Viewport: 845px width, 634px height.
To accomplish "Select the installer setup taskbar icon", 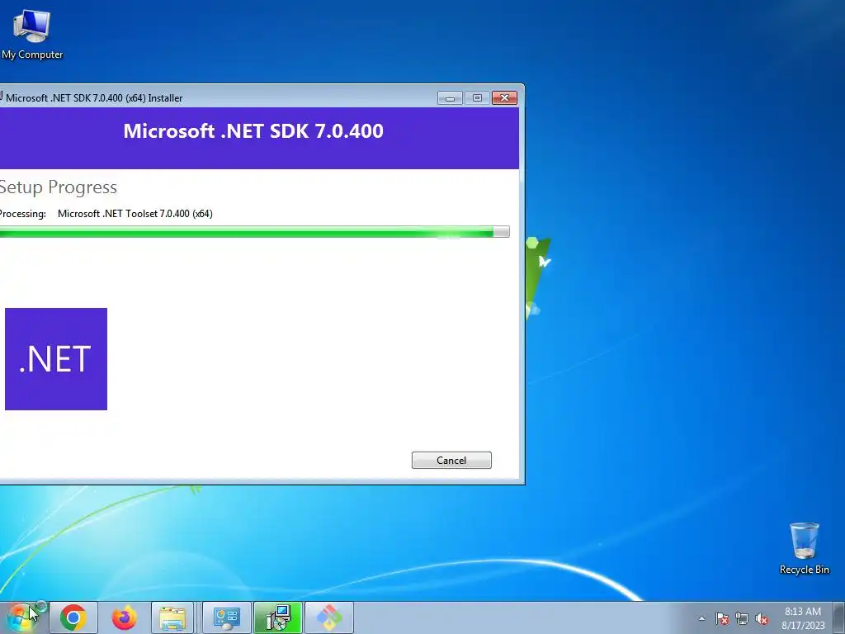I will [x=278, y=617].
